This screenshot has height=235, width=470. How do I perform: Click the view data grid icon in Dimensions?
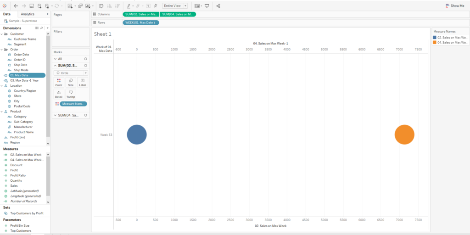(x=37, y=28)
